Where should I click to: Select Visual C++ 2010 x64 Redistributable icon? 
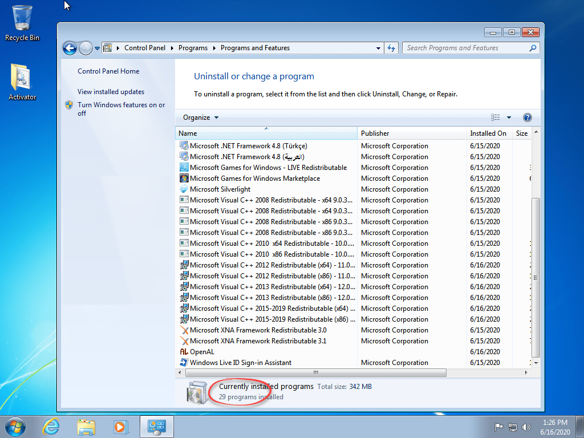(184, 243)
